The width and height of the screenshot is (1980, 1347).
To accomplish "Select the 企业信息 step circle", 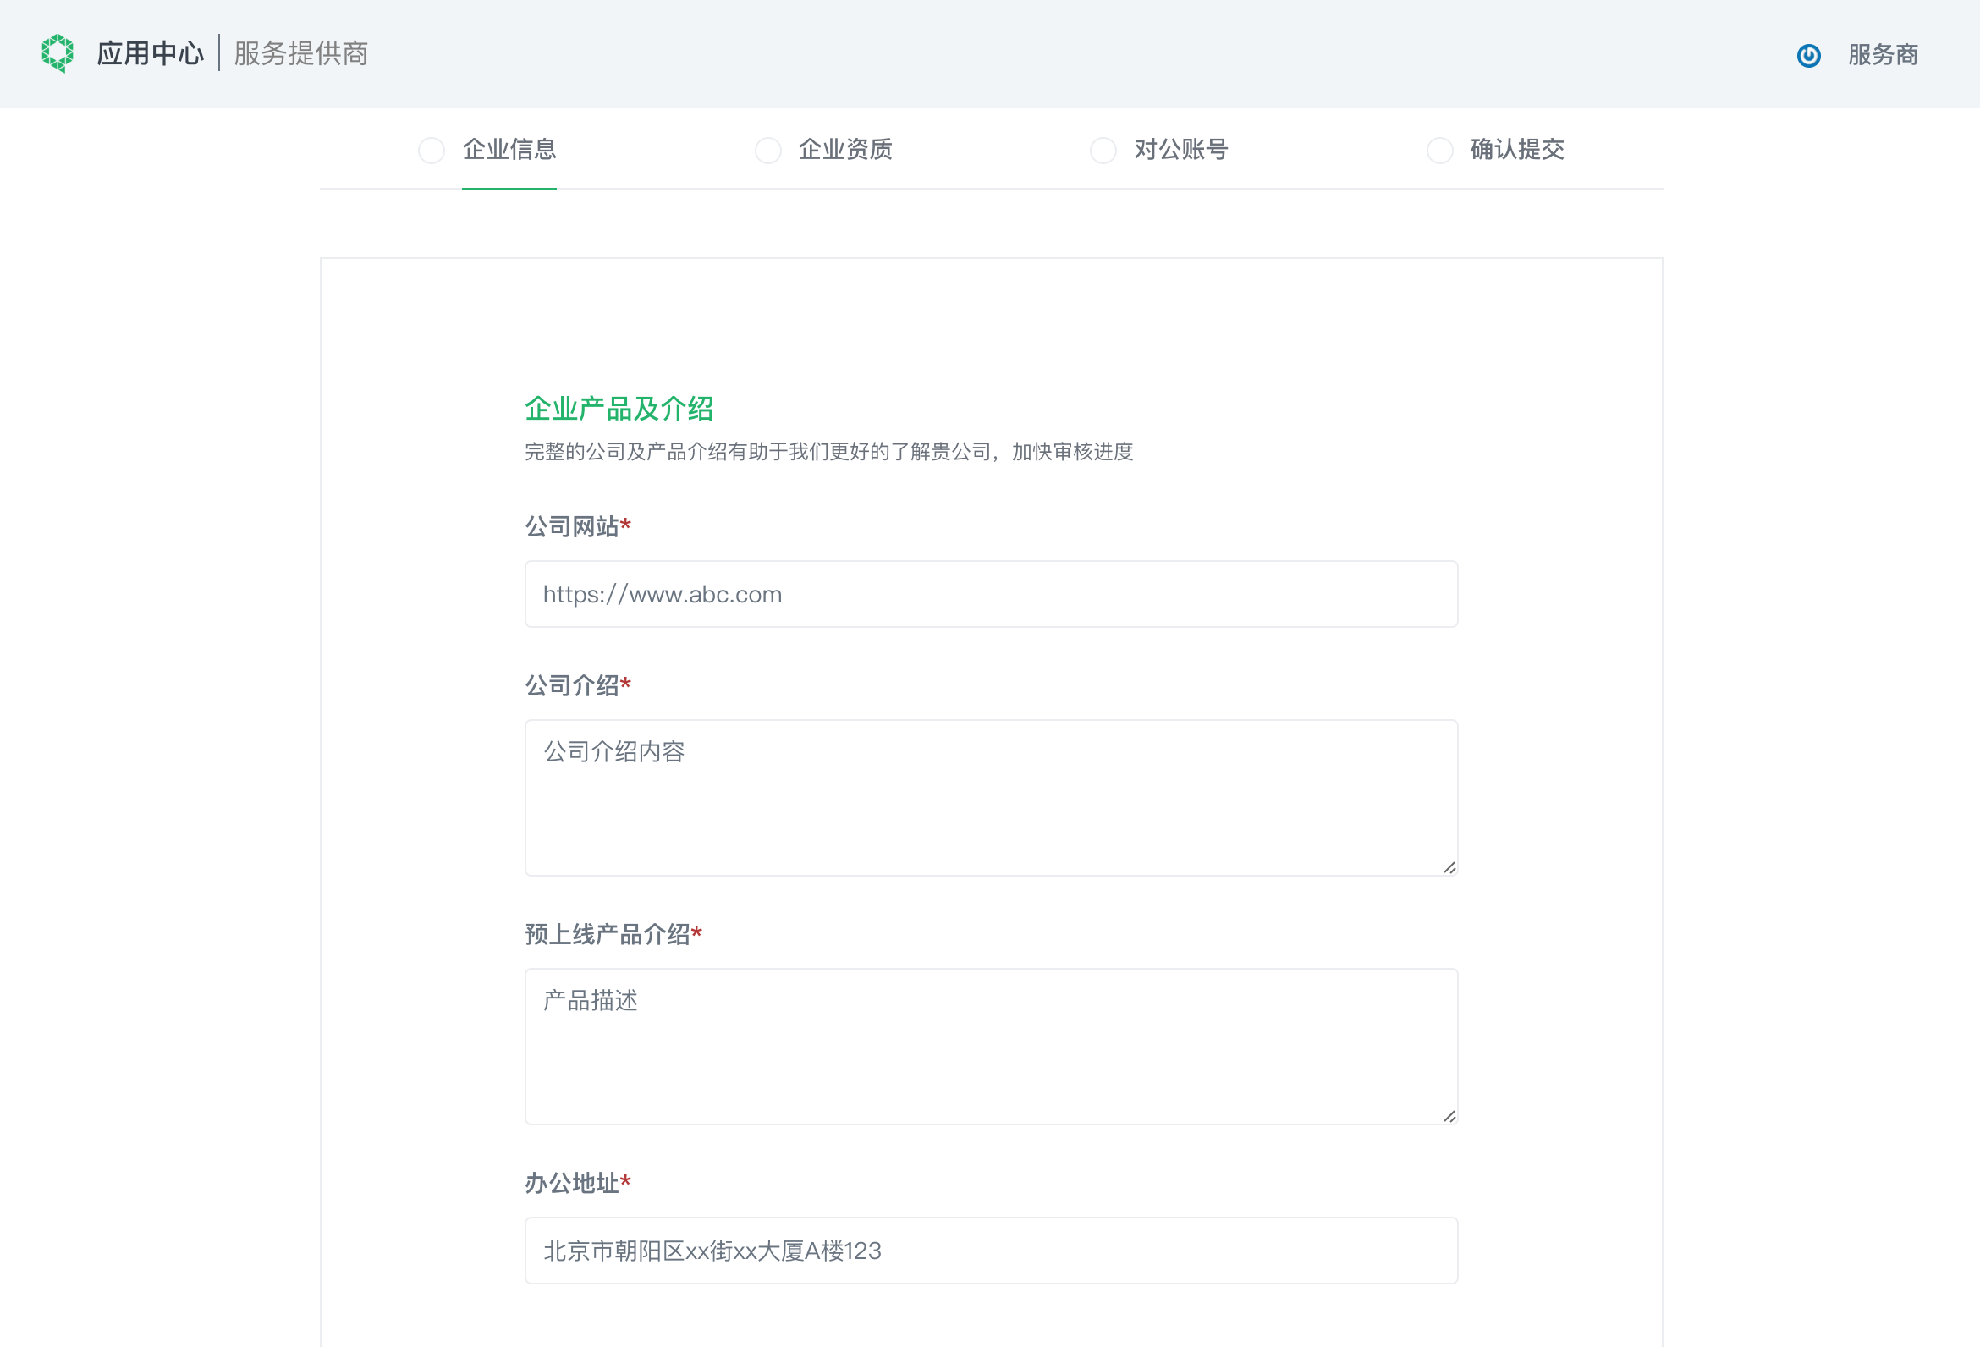I will point(431,150).
